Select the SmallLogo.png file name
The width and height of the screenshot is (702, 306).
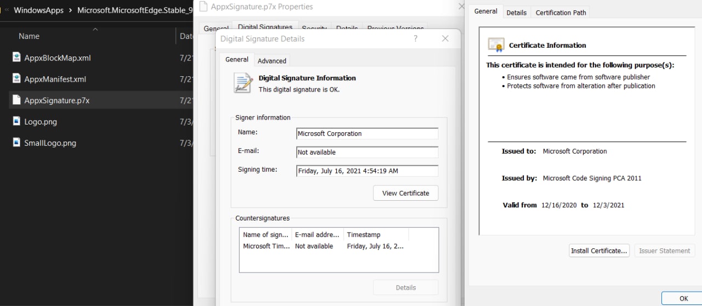pyautogui.click(x=50, y=143)
